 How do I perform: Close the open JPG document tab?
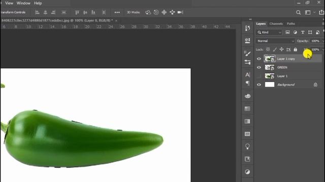pos(116,20)
